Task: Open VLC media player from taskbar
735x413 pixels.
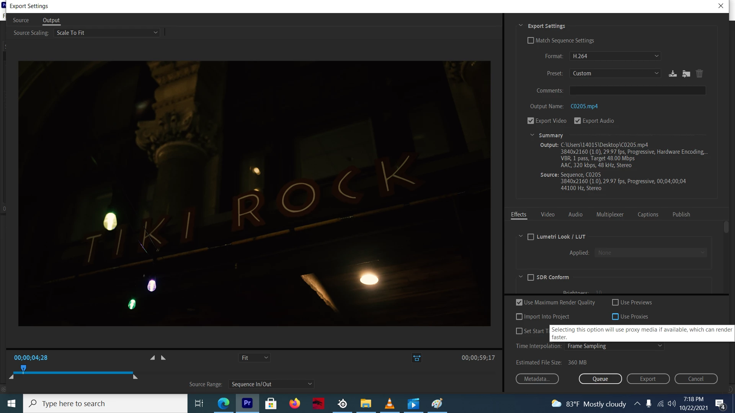Action: (x=389, y=403)
